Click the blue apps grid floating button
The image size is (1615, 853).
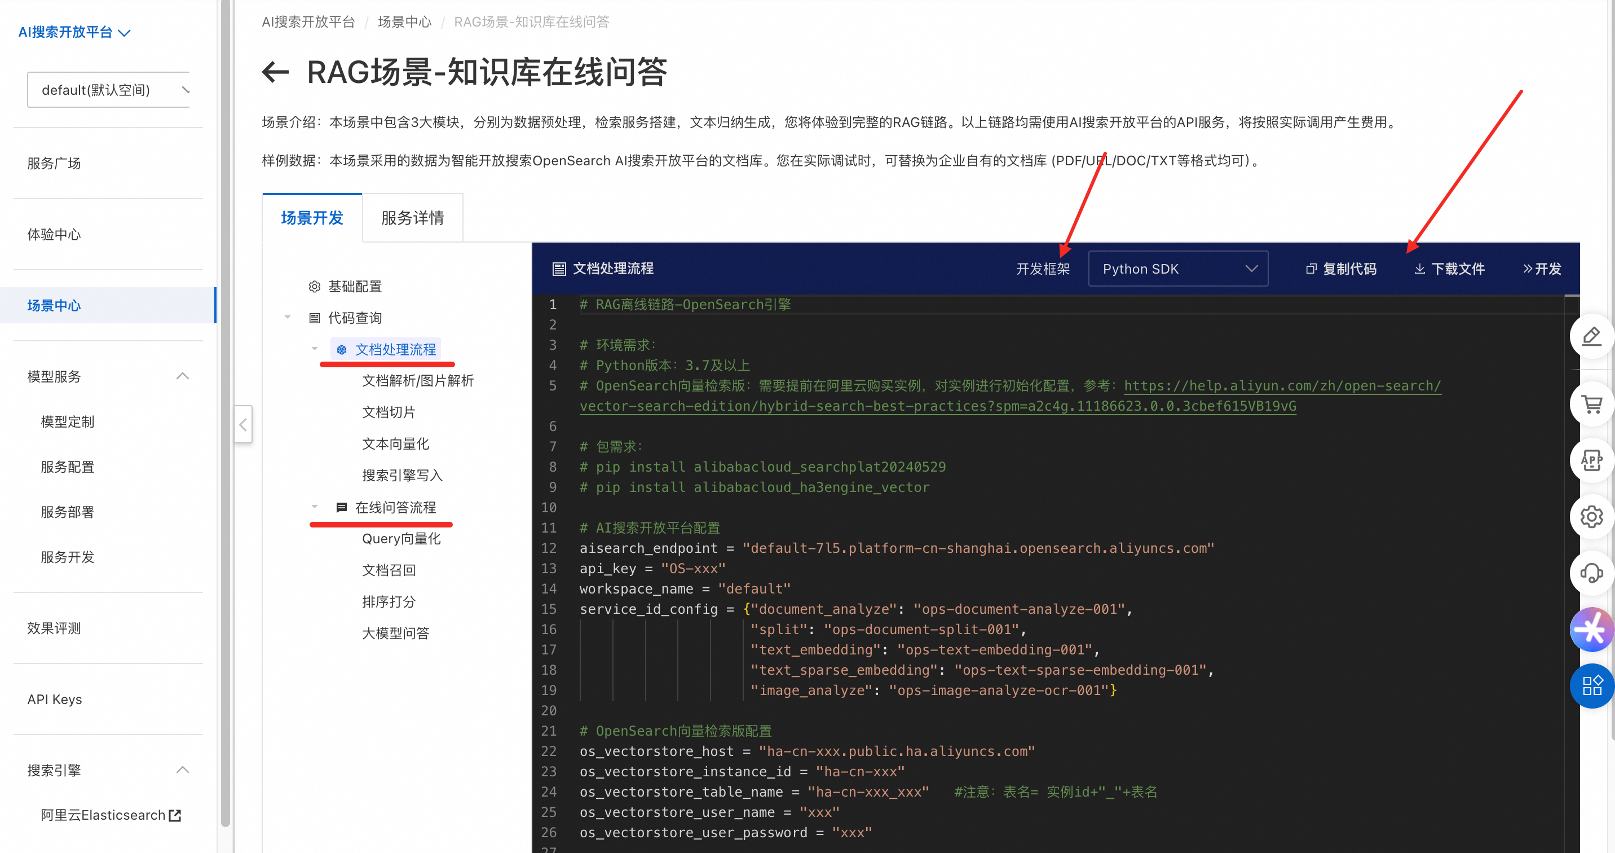click(x=1591, y=686)
